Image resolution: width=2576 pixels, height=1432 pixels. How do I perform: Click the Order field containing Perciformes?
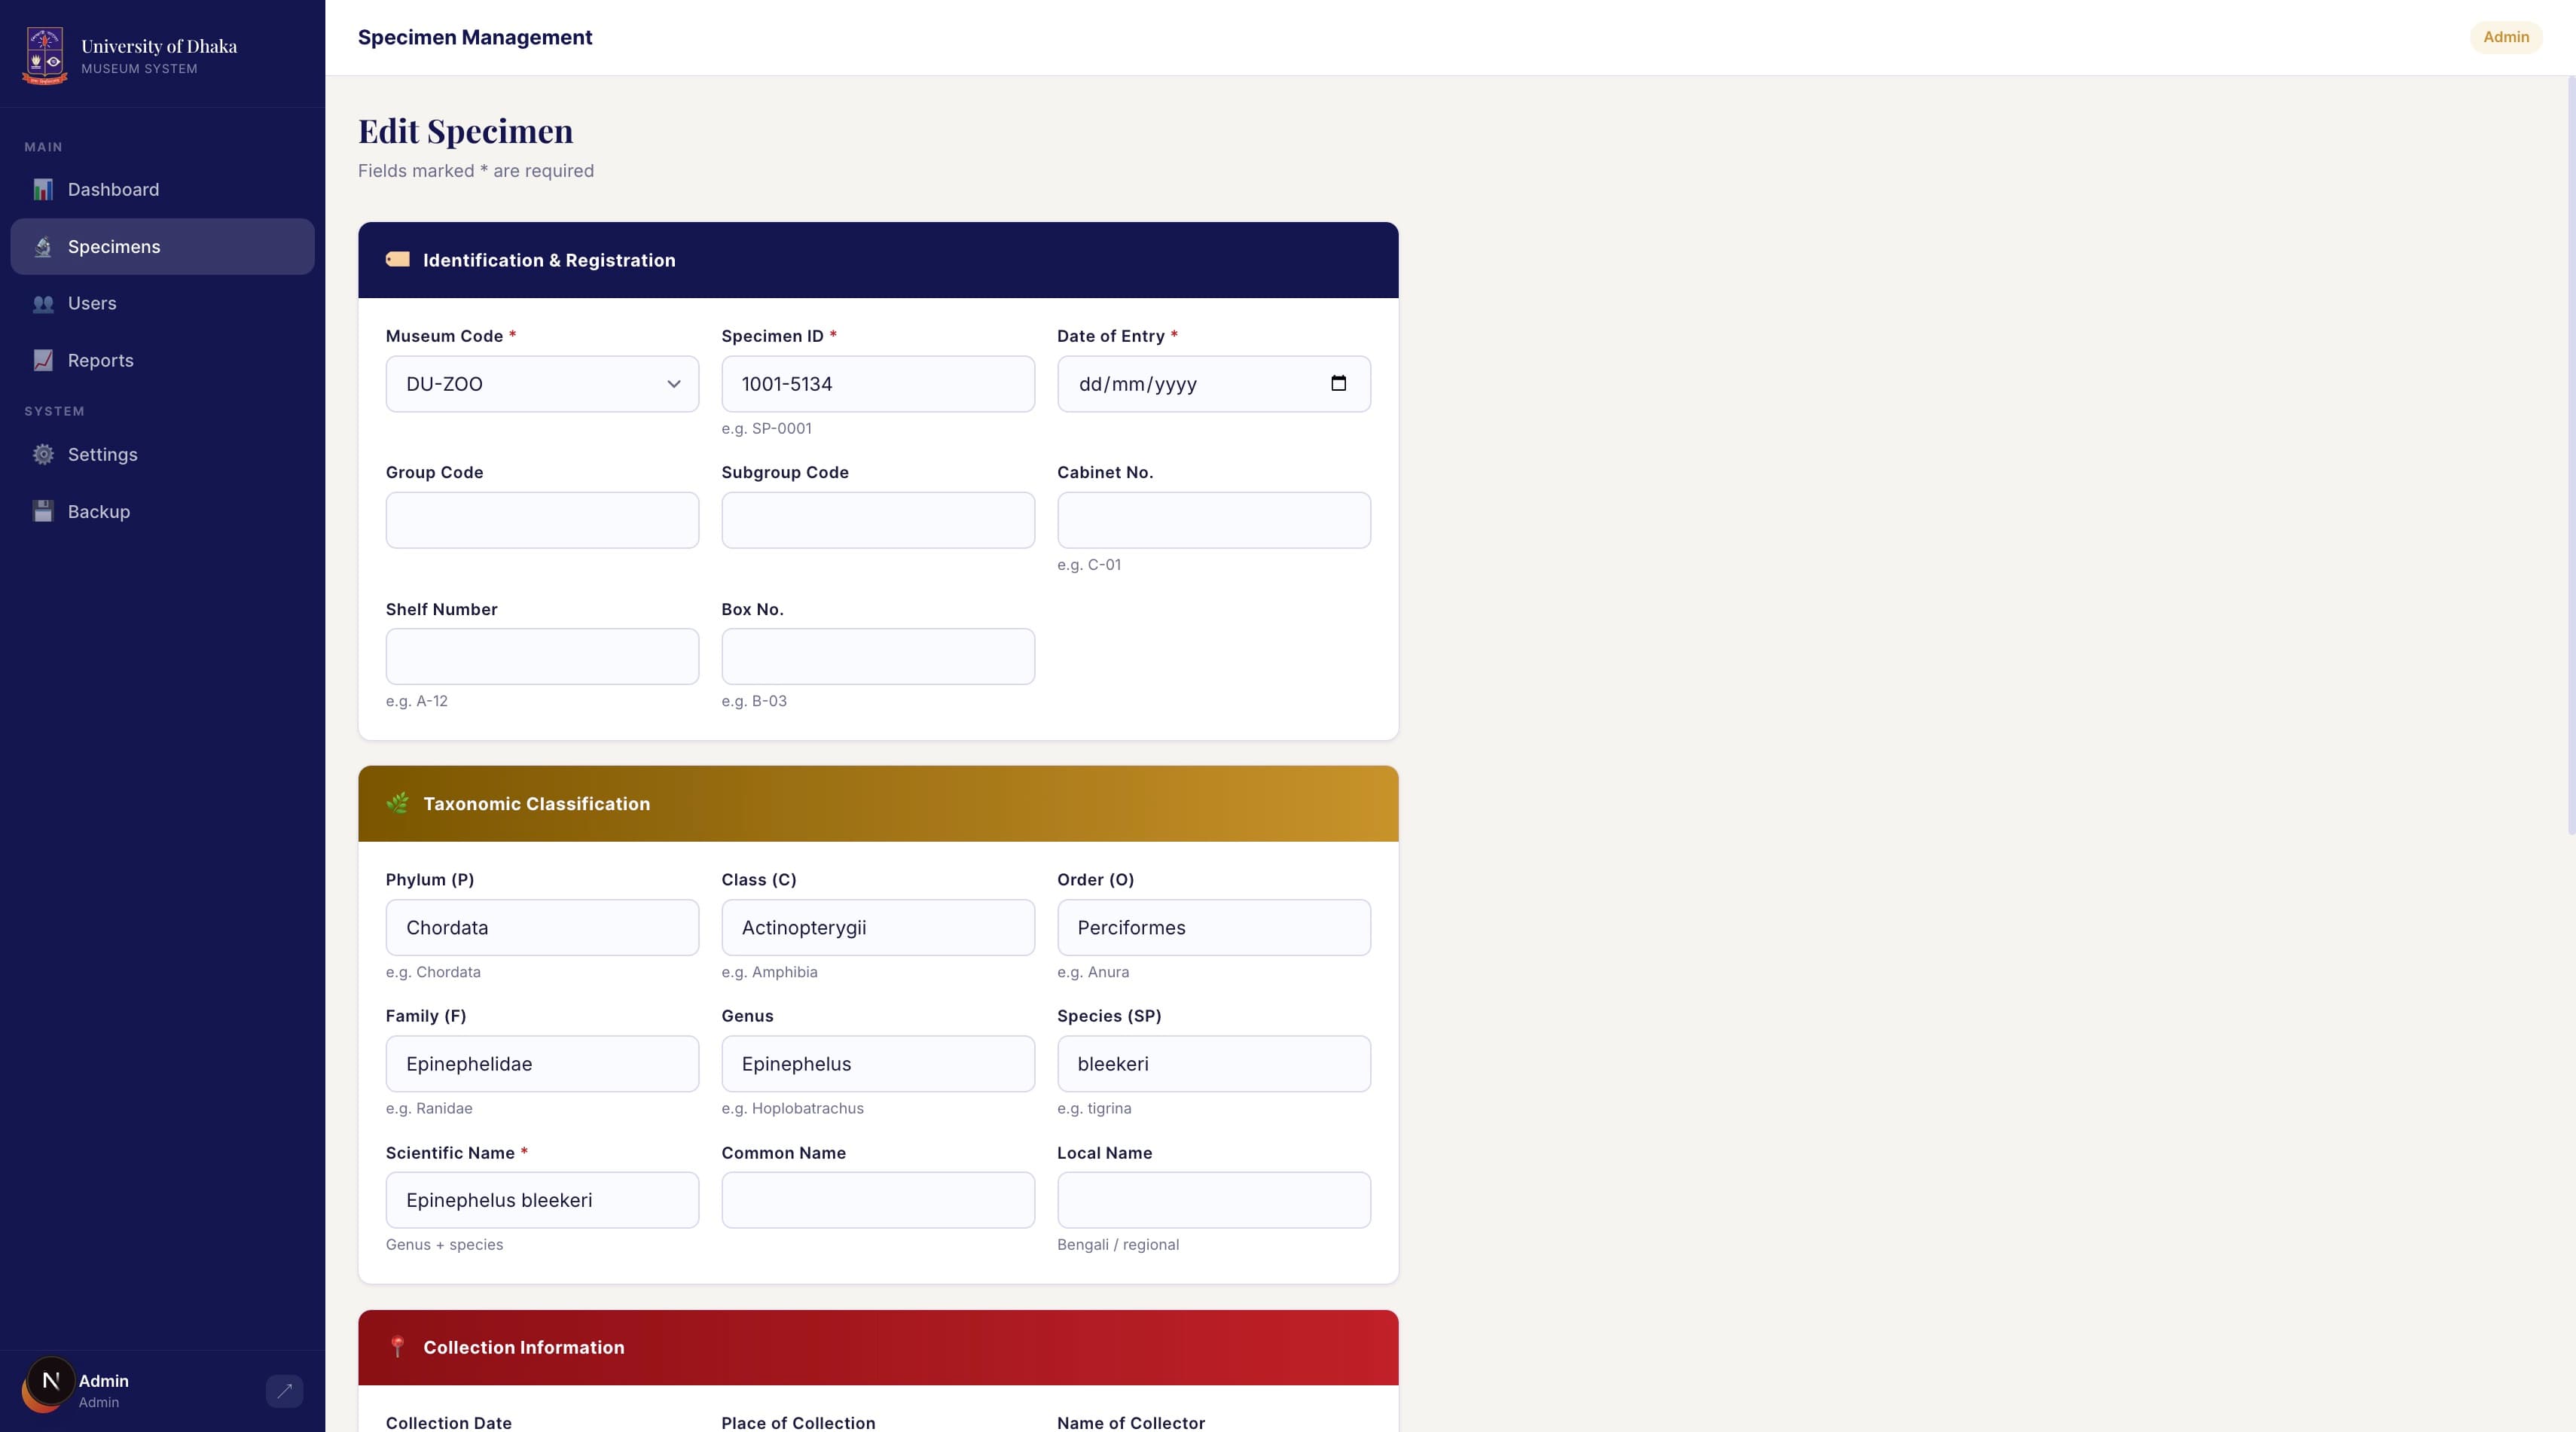[1214, 928]
